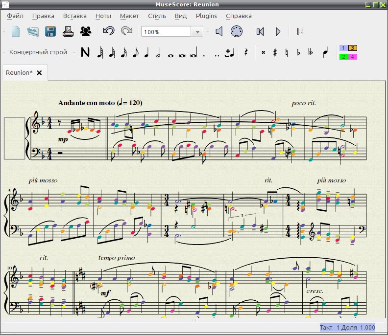Image resolution: width=388 pixels, height=335 pixels.
Task: Toggle the play repeats icon
Action: [300, 31]
